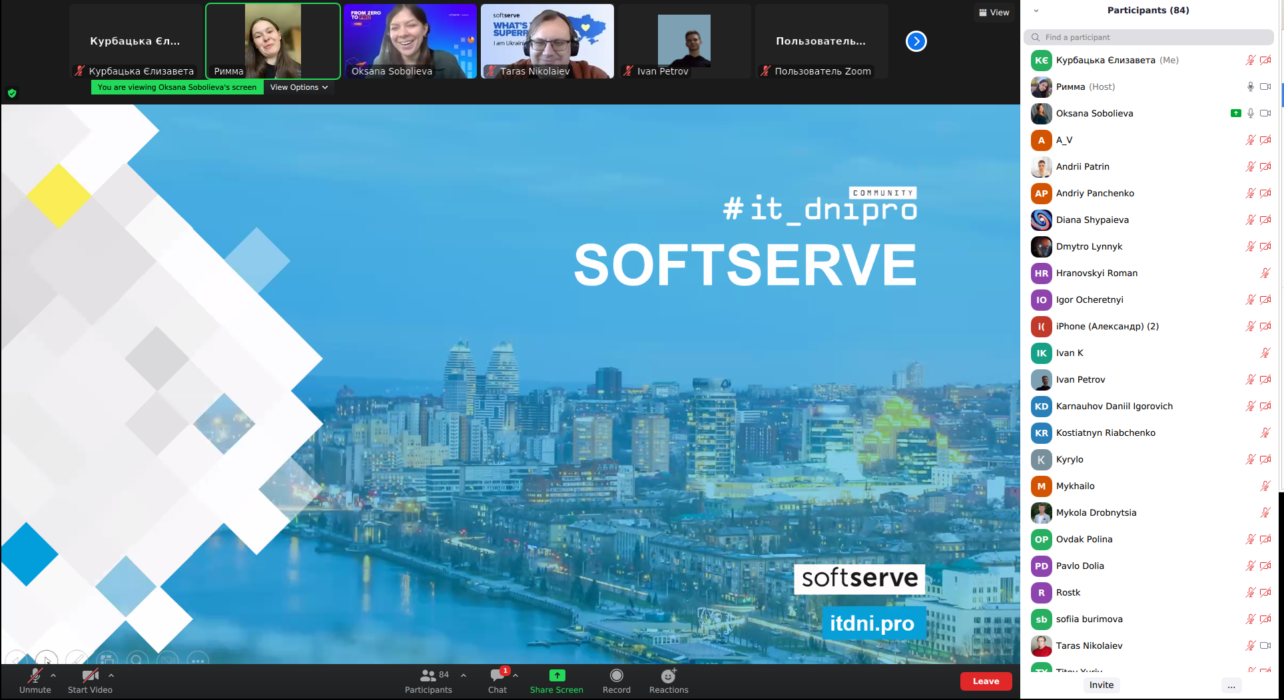
Task: Click Mykola Drobnytsia's muted mic icon
Action: click(1265, 512)
